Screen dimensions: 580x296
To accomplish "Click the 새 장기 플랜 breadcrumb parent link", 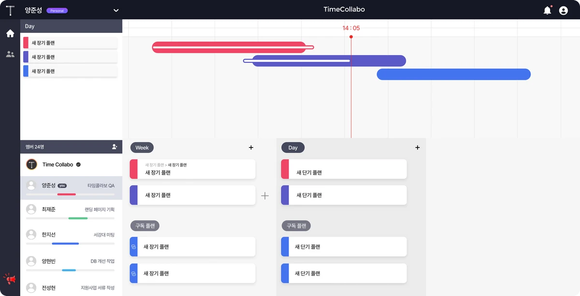I will point(154,165).
